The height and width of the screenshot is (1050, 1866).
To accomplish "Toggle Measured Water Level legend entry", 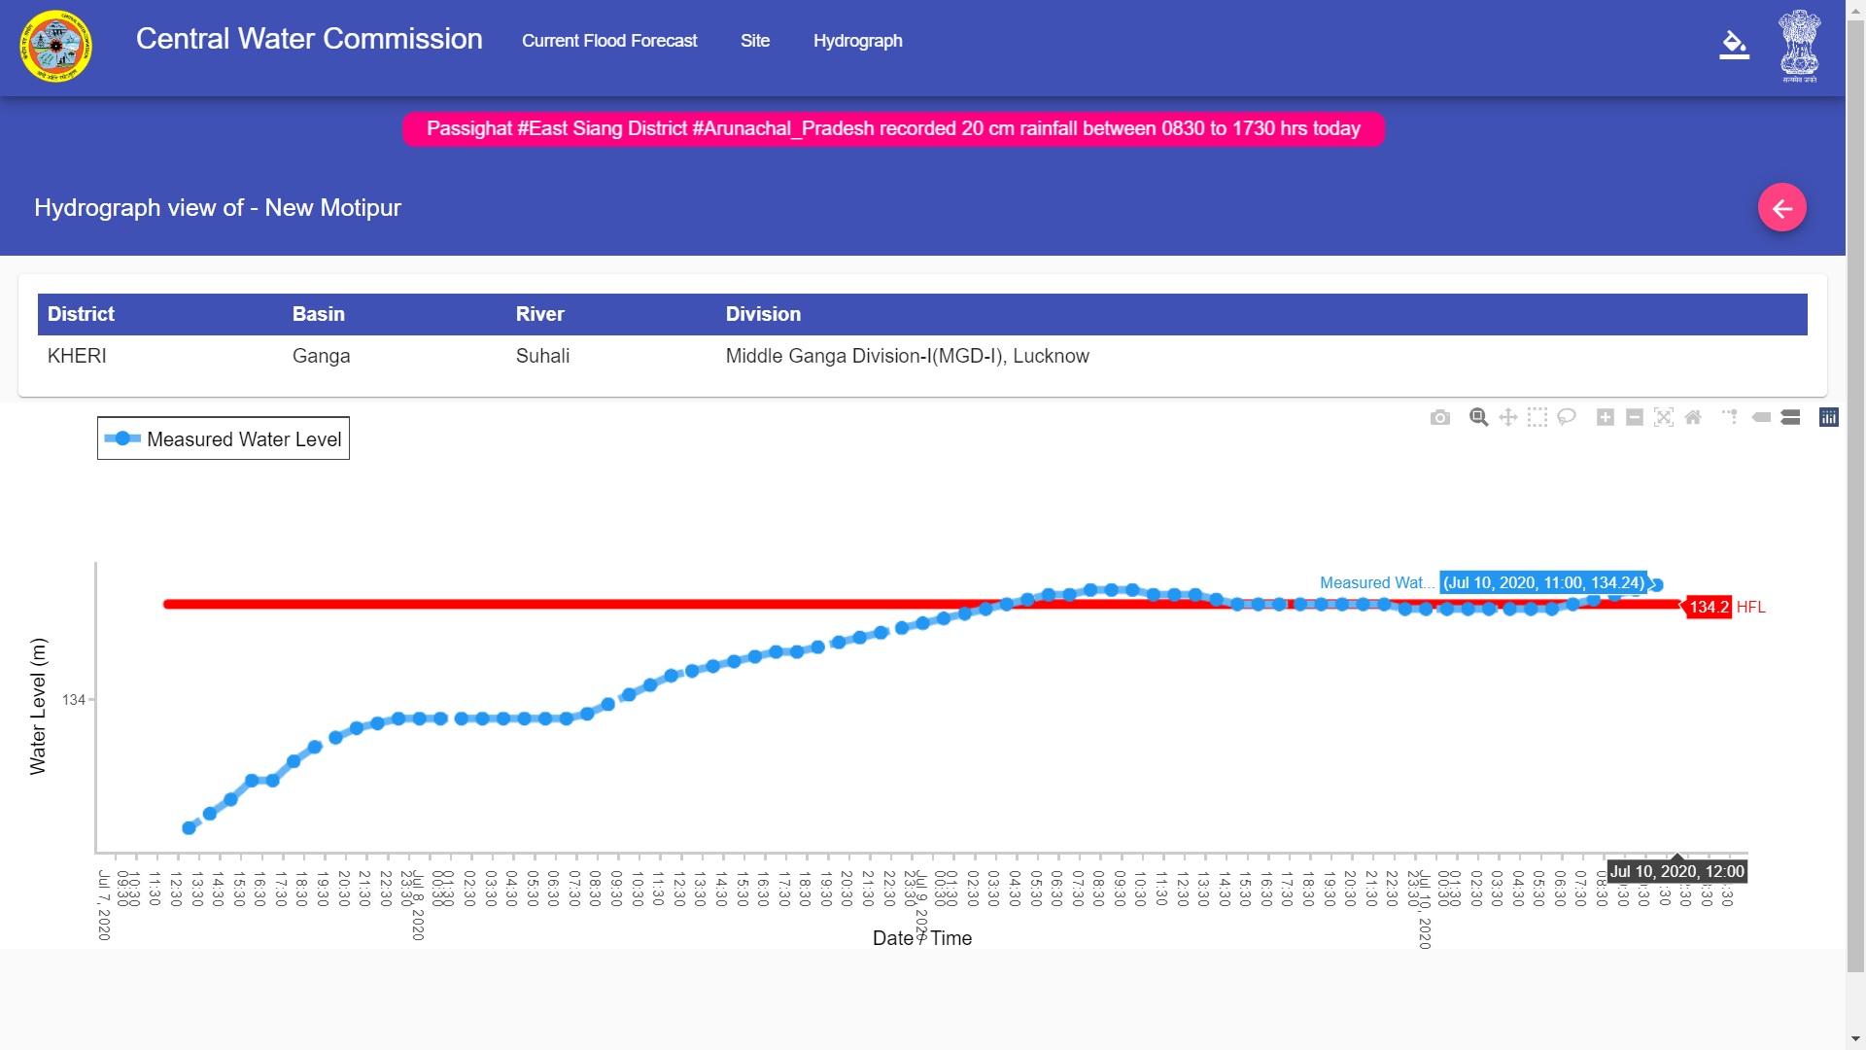I will 224,439.
